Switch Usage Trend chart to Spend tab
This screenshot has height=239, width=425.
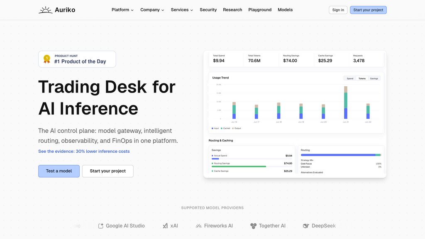pyautogui.click(x=350, y=78)
